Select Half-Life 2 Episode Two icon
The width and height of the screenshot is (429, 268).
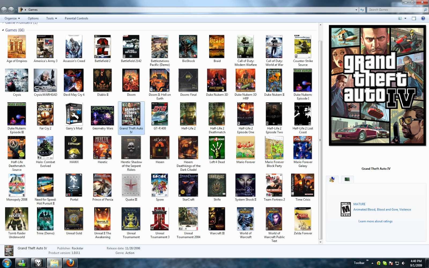(x=274, y=114)
